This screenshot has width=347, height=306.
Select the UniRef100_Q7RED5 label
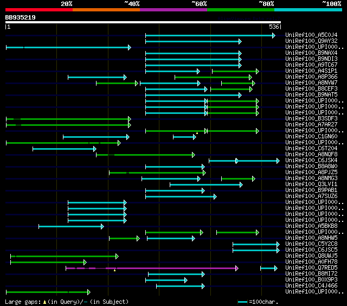311,268
